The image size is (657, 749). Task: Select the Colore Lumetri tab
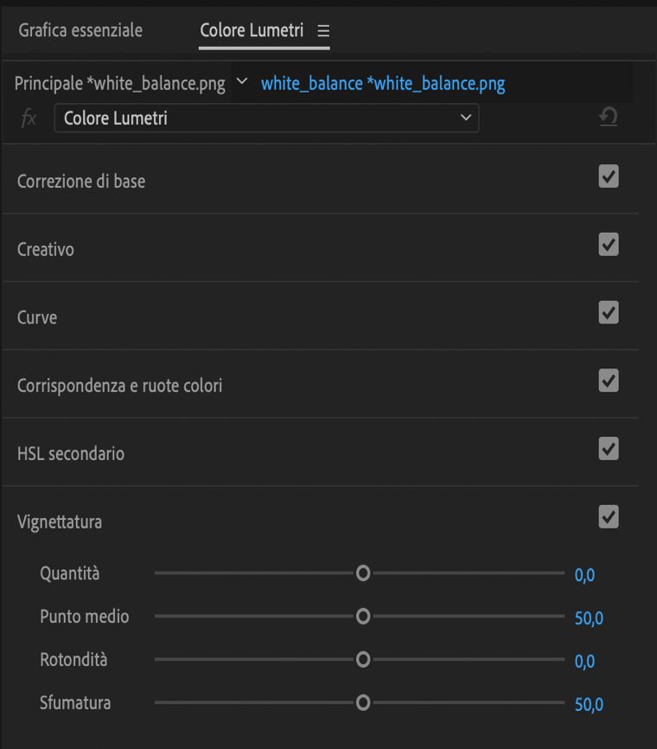coord(252,30)
